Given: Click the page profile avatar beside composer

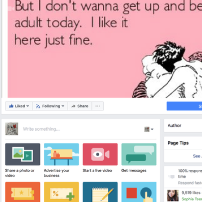Looking at the screenshot, I should 11,129.
